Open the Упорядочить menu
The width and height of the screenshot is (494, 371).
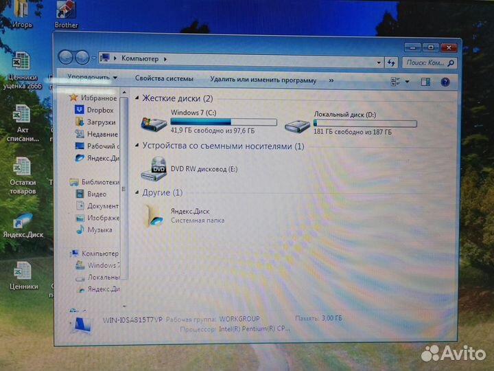pyautogui.click(x=92, y=77)
